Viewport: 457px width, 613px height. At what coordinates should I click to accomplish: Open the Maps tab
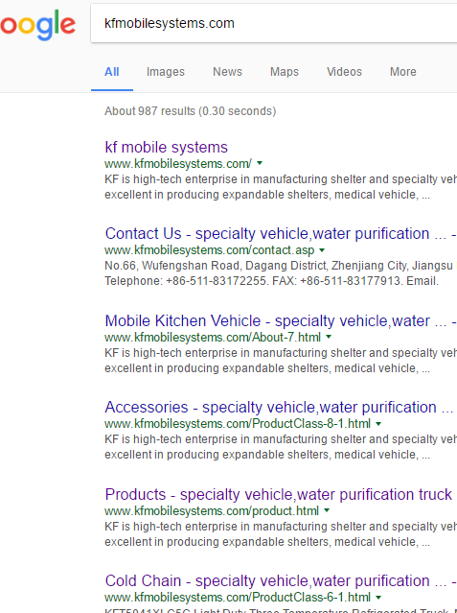coord(285,72)
